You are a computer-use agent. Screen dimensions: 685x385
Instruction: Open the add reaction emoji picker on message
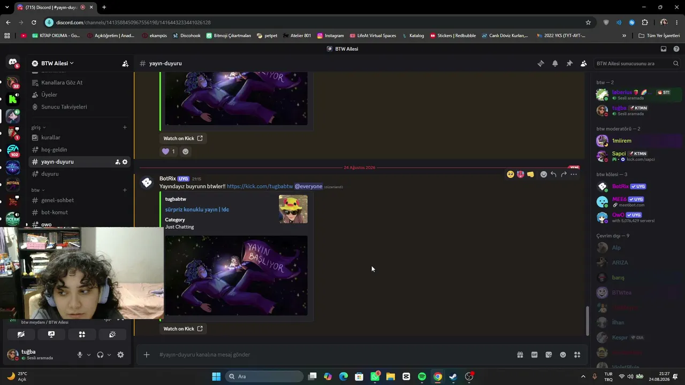tap(543, 174)
